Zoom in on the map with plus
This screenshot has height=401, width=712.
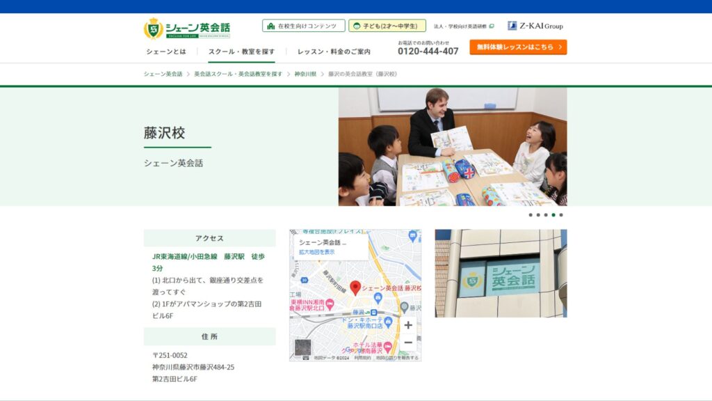coord(407,325)
